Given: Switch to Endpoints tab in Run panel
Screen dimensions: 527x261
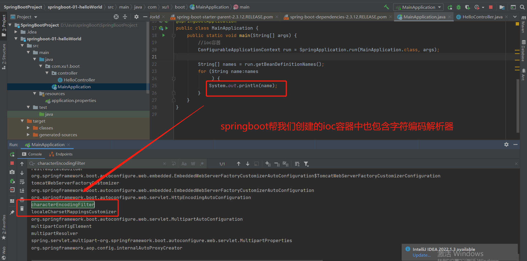Looking at the screenshot, I should pyautogui.click(x=61, y=154).
